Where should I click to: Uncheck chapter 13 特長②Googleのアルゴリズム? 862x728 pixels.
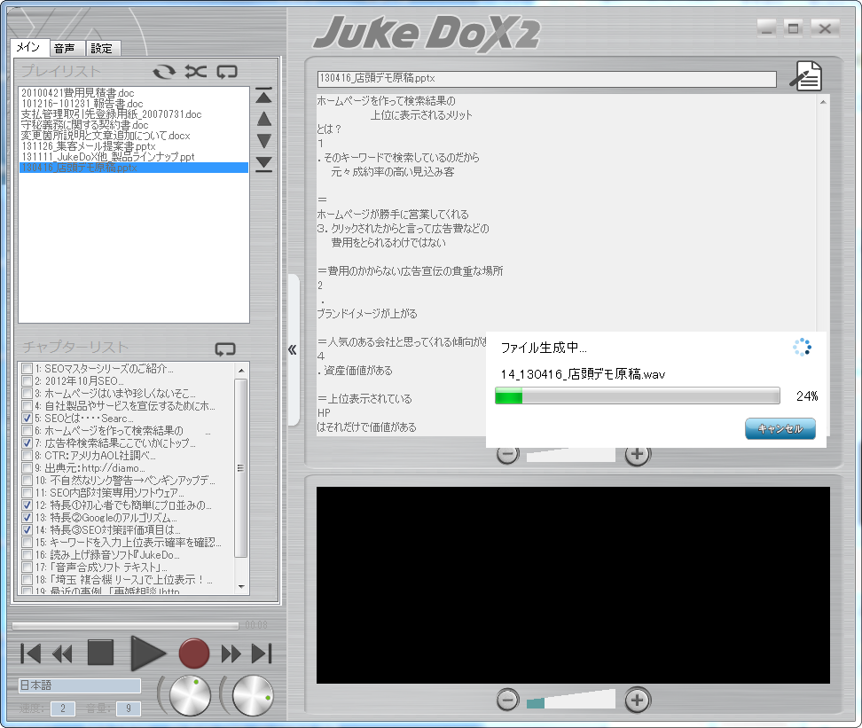point(27,518)
